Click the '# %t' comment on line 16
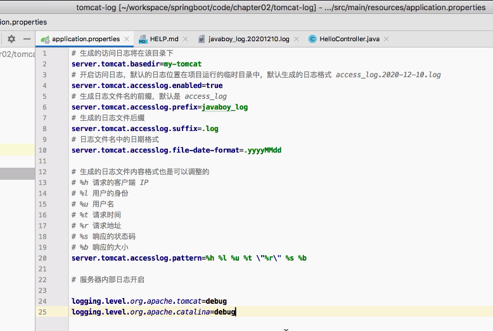This screenshot has height=331, width=493. point(96,215)
